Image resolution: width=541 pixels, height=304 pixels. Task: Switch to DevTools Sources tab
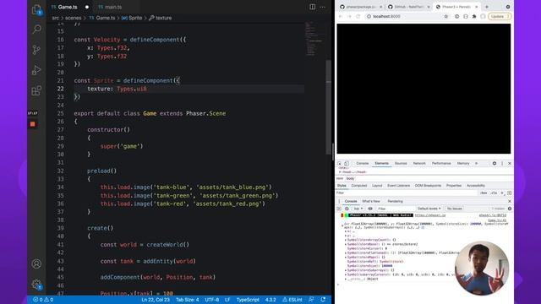tap(401, 163)
